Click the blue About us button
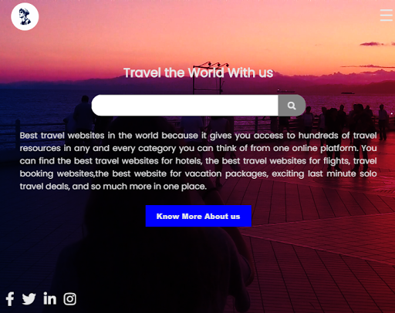Viewport: 395px width, 313px height. (x=198, y=216)
